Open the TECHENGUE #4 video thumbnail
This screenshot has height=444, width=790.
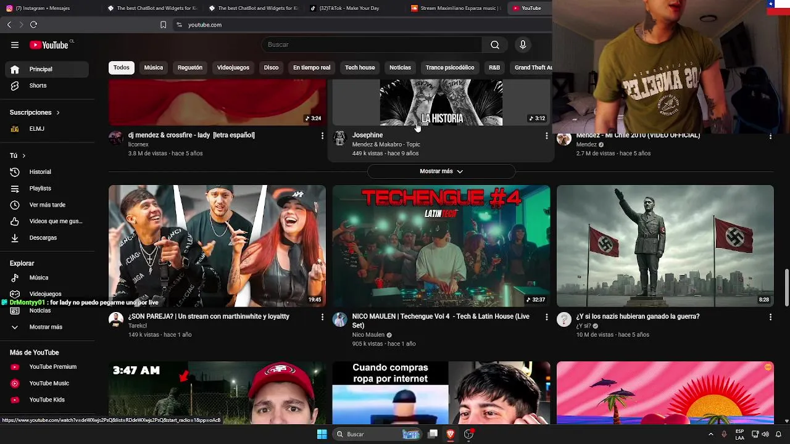[441, 246]
